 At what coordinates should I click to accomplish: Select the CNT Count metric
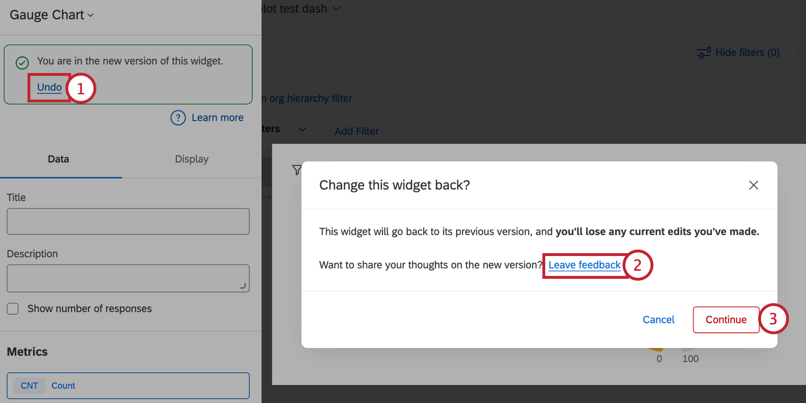[x=128, y=385]
